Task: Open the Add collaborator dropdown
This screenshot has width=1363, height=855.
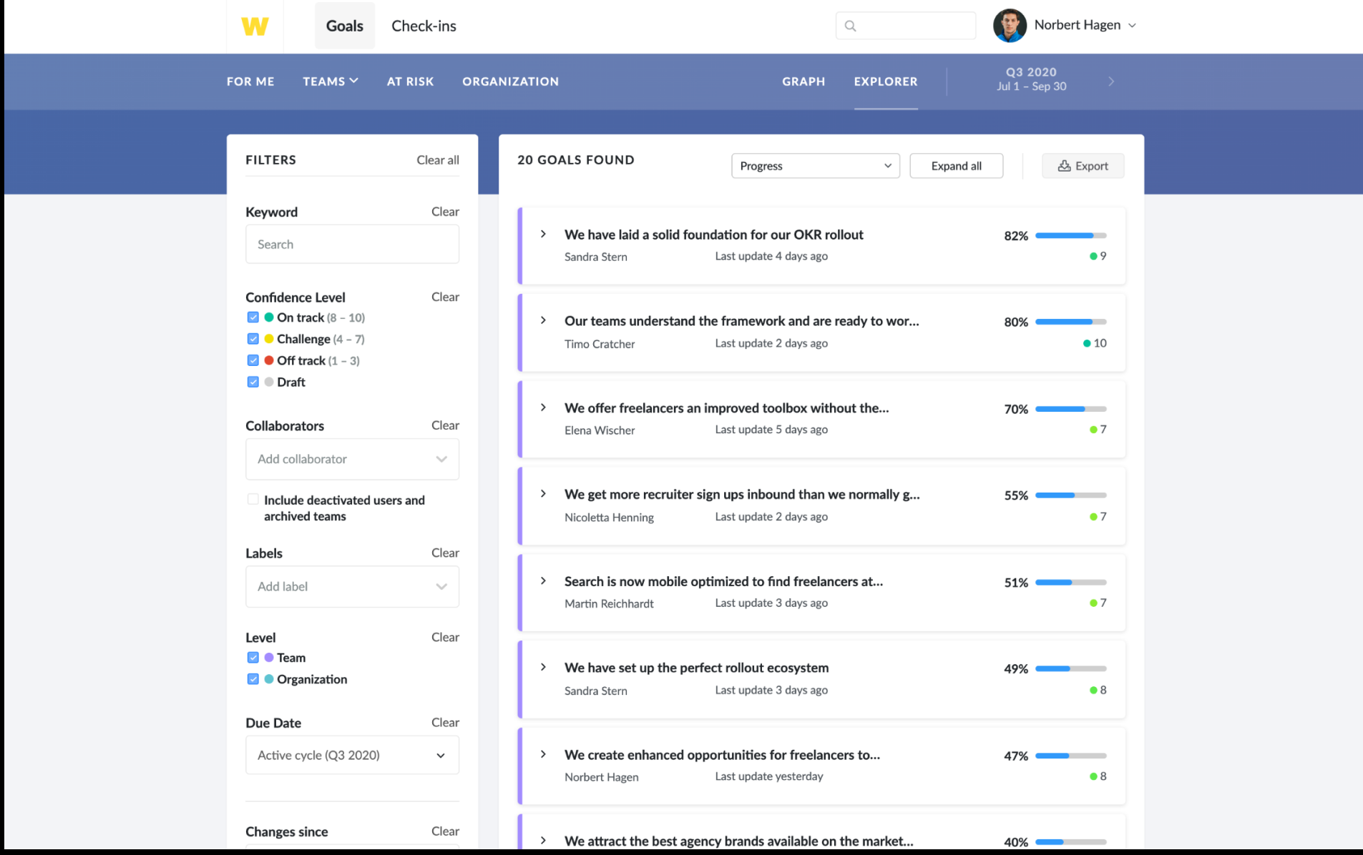Action: pyautogui.click(x=351, y=459)
